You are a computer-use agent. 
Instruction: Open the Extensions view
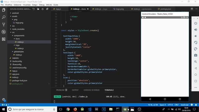(x=3, y=39)
